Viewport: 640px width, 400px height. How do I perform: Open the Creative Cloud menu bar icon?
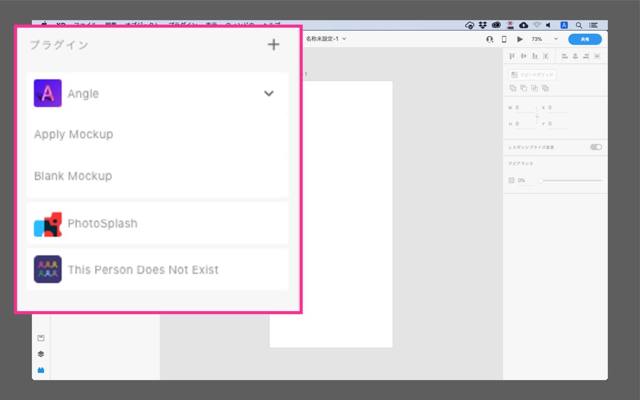[496, 25]
